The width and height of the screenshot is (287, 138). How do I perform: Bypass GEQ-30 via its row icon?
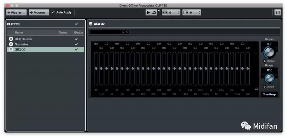coord(11,49)
